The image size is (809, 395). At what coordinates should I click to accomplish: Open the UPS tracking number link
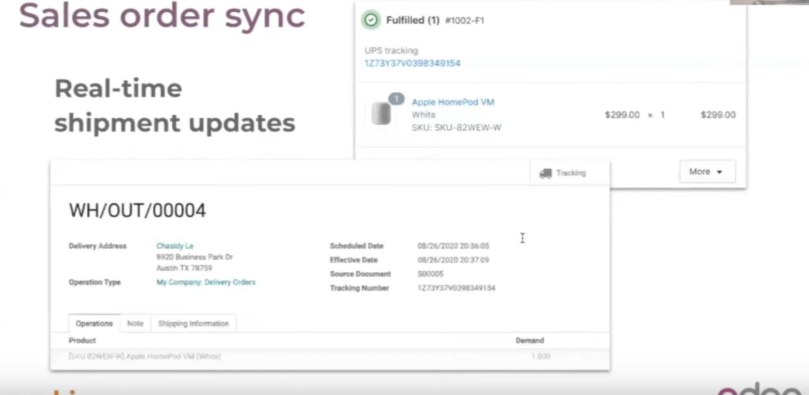(x=412, y=63)
